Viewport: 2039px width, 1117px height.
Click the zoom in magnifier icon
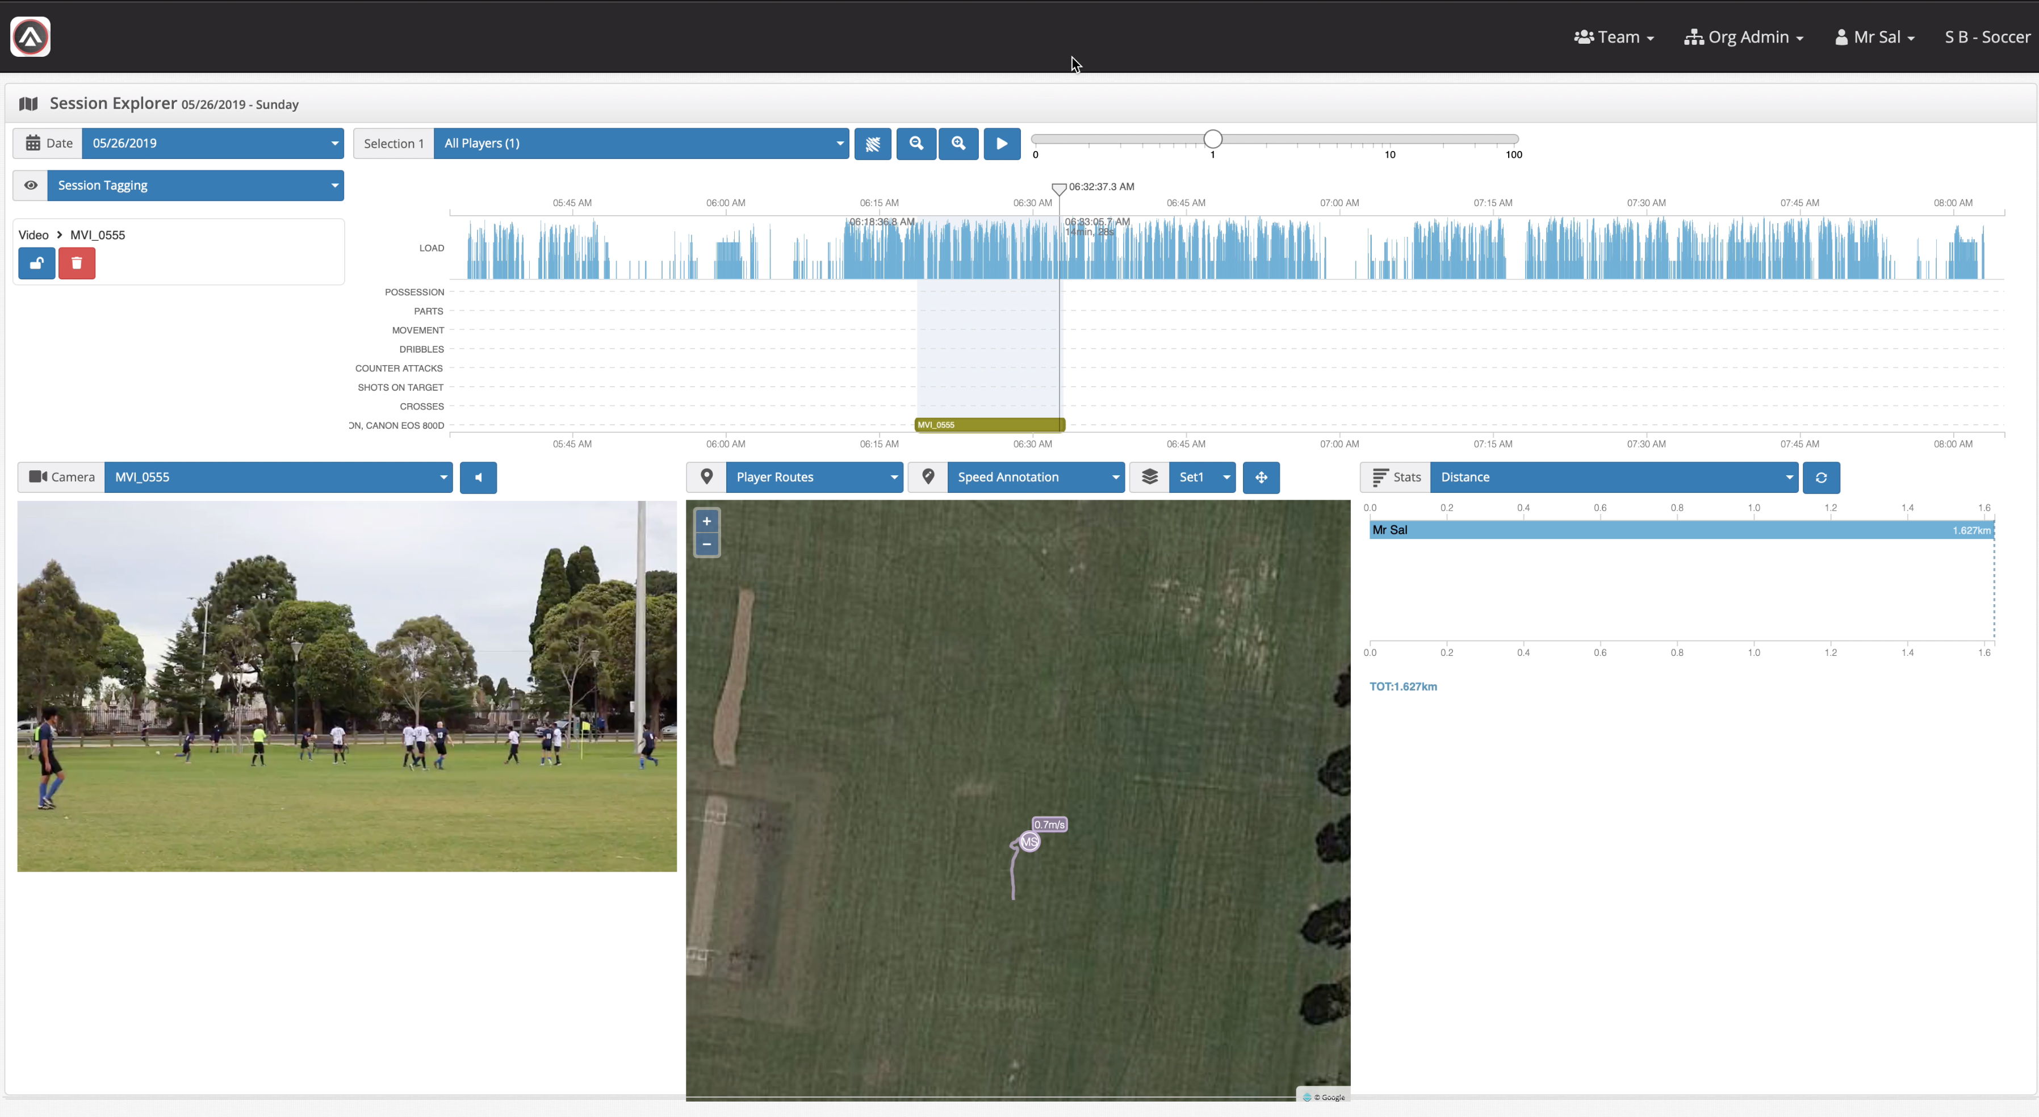[958, 144]
